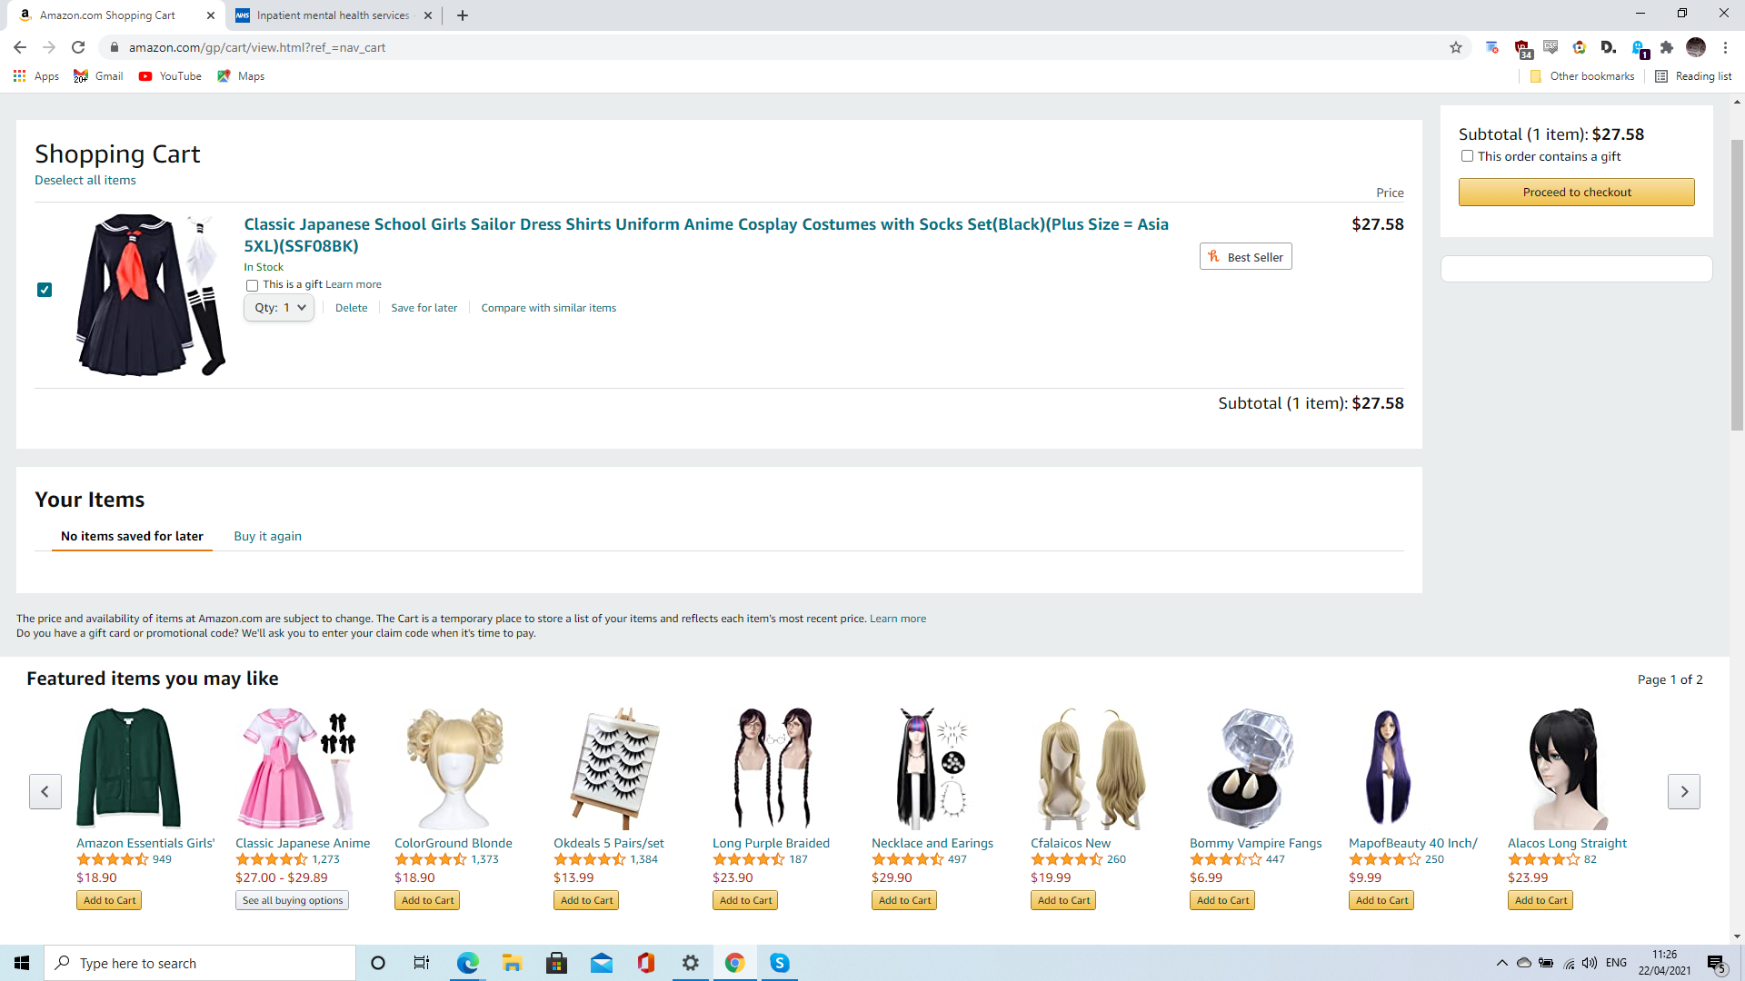
Task: Open notification center in system tray
Action: coord(1717,963)
